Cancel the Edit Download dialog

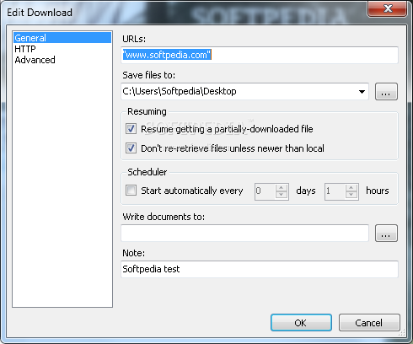pyautogui.click(x=369, y=323)
